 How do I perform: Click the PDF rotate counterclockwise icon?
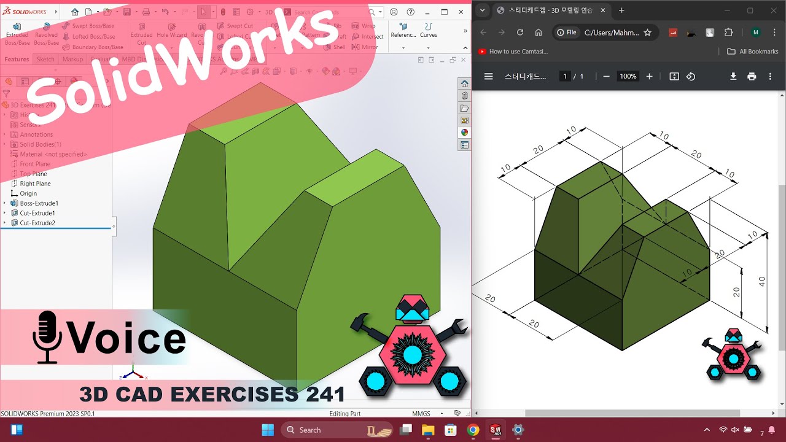691,76
